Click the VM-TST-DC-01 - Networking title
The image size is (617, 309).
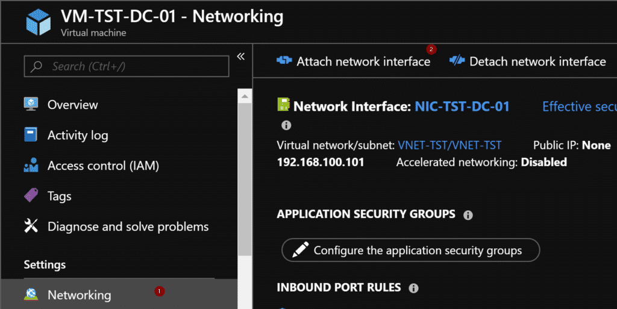(x=172, y=16)
